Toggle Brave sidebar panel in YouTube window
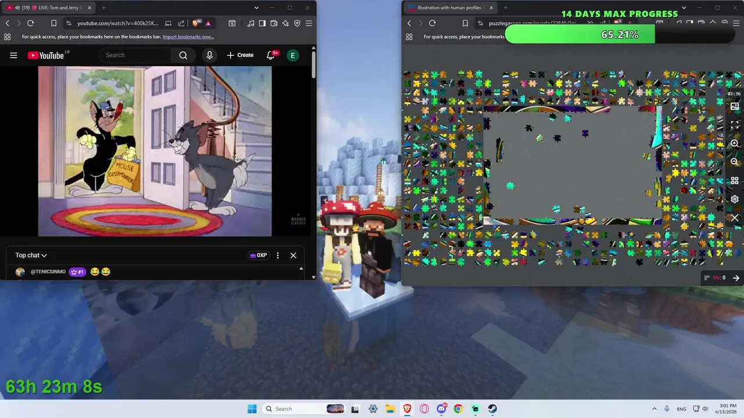744x418 pixels. (262, 23)
